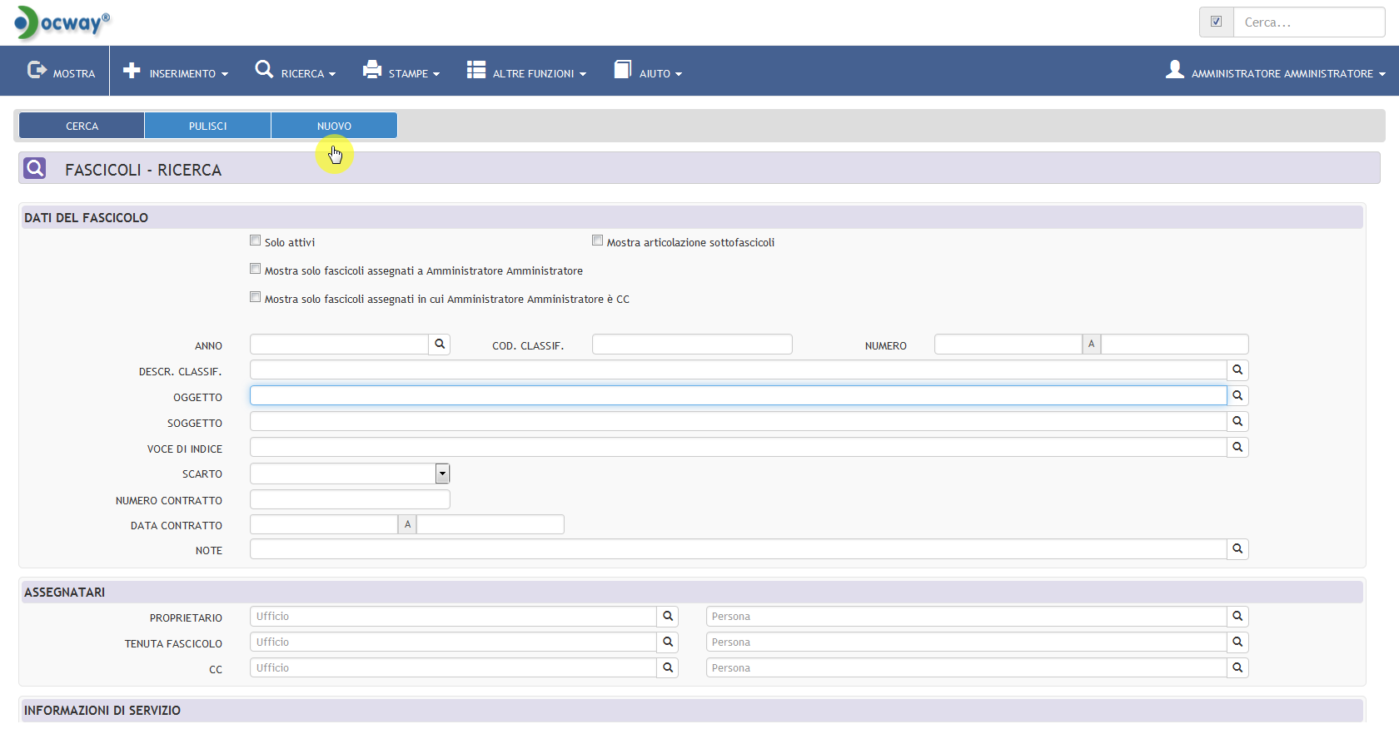Click the PULISCI button
1399x729 pixels.
(207, 126)
